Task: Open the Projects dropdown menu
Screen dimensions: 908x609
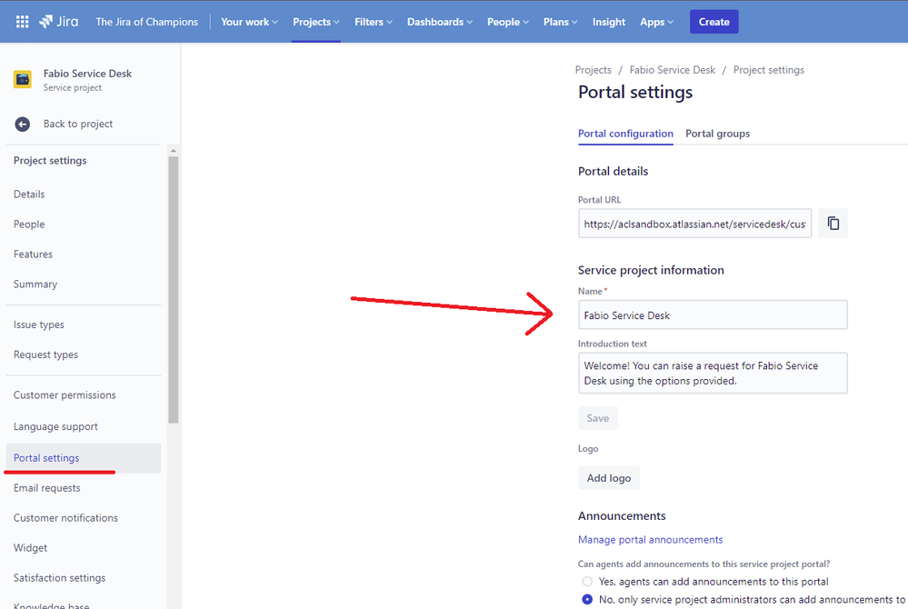Action: 315,22
